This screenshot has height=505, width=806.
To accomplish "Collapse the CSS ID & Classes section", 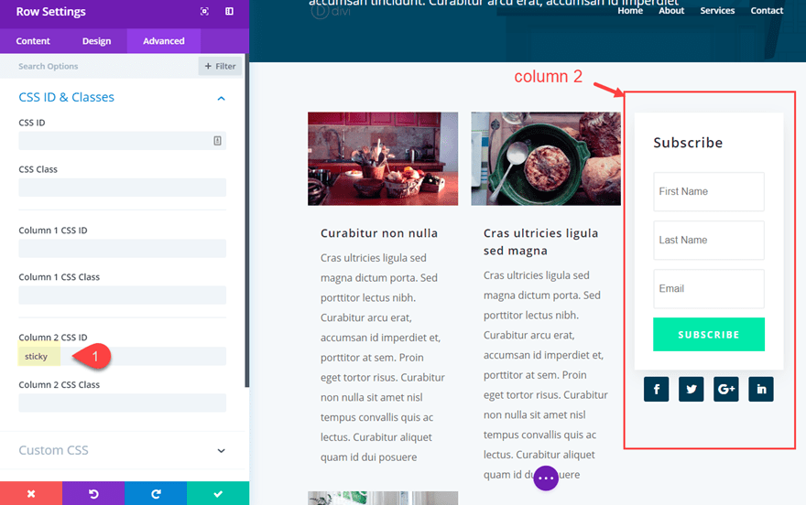I will 221,98.
